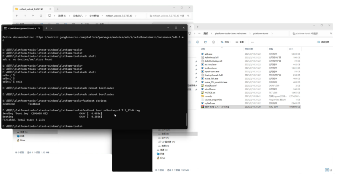This screenshot has height=181, width=338.
Task: Open the three-dot more options menu
Action: [253, 42]
